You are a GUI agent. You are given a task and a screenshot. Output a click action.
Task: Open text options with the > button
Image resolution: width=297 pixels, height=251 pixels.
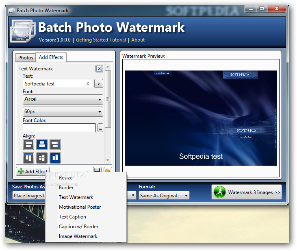click(x=99, y=84)
